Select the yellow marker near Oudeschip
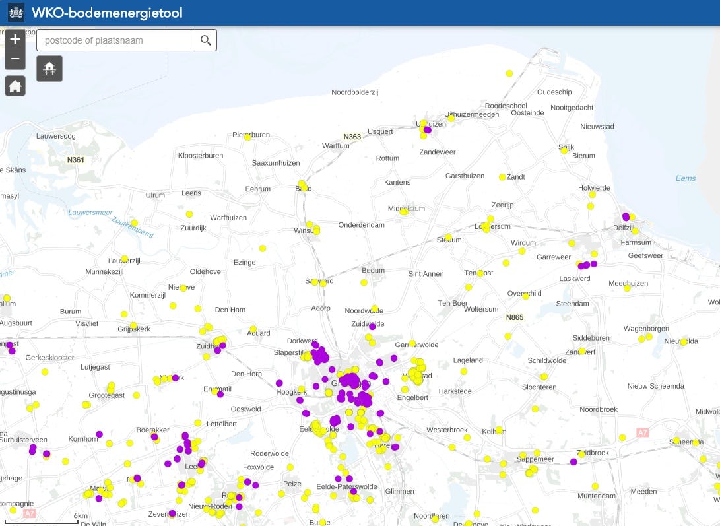720x526 pixels. (x=509, y=73)
